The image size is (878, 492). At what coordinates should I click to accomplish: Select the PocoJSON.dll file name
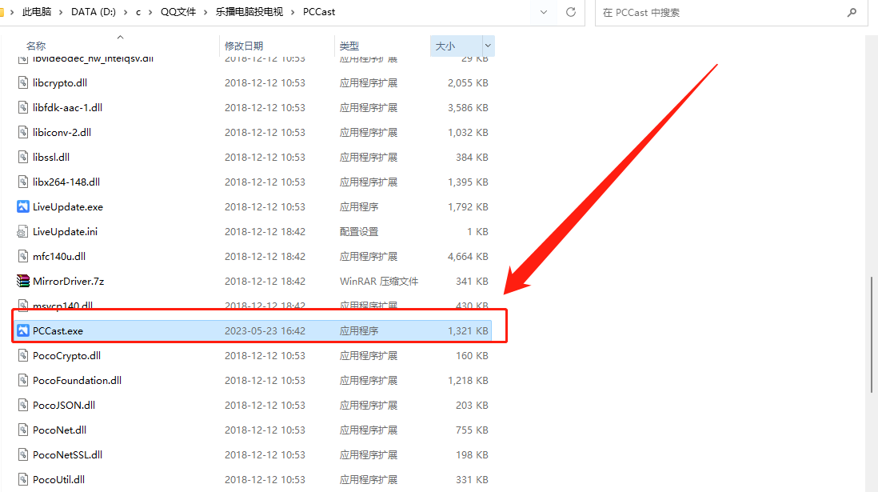tap(64, 405)
